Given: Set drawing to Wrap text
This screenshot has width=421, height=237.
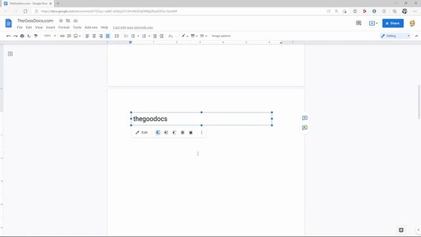Looking at the screenshot, I should (166, 132).
